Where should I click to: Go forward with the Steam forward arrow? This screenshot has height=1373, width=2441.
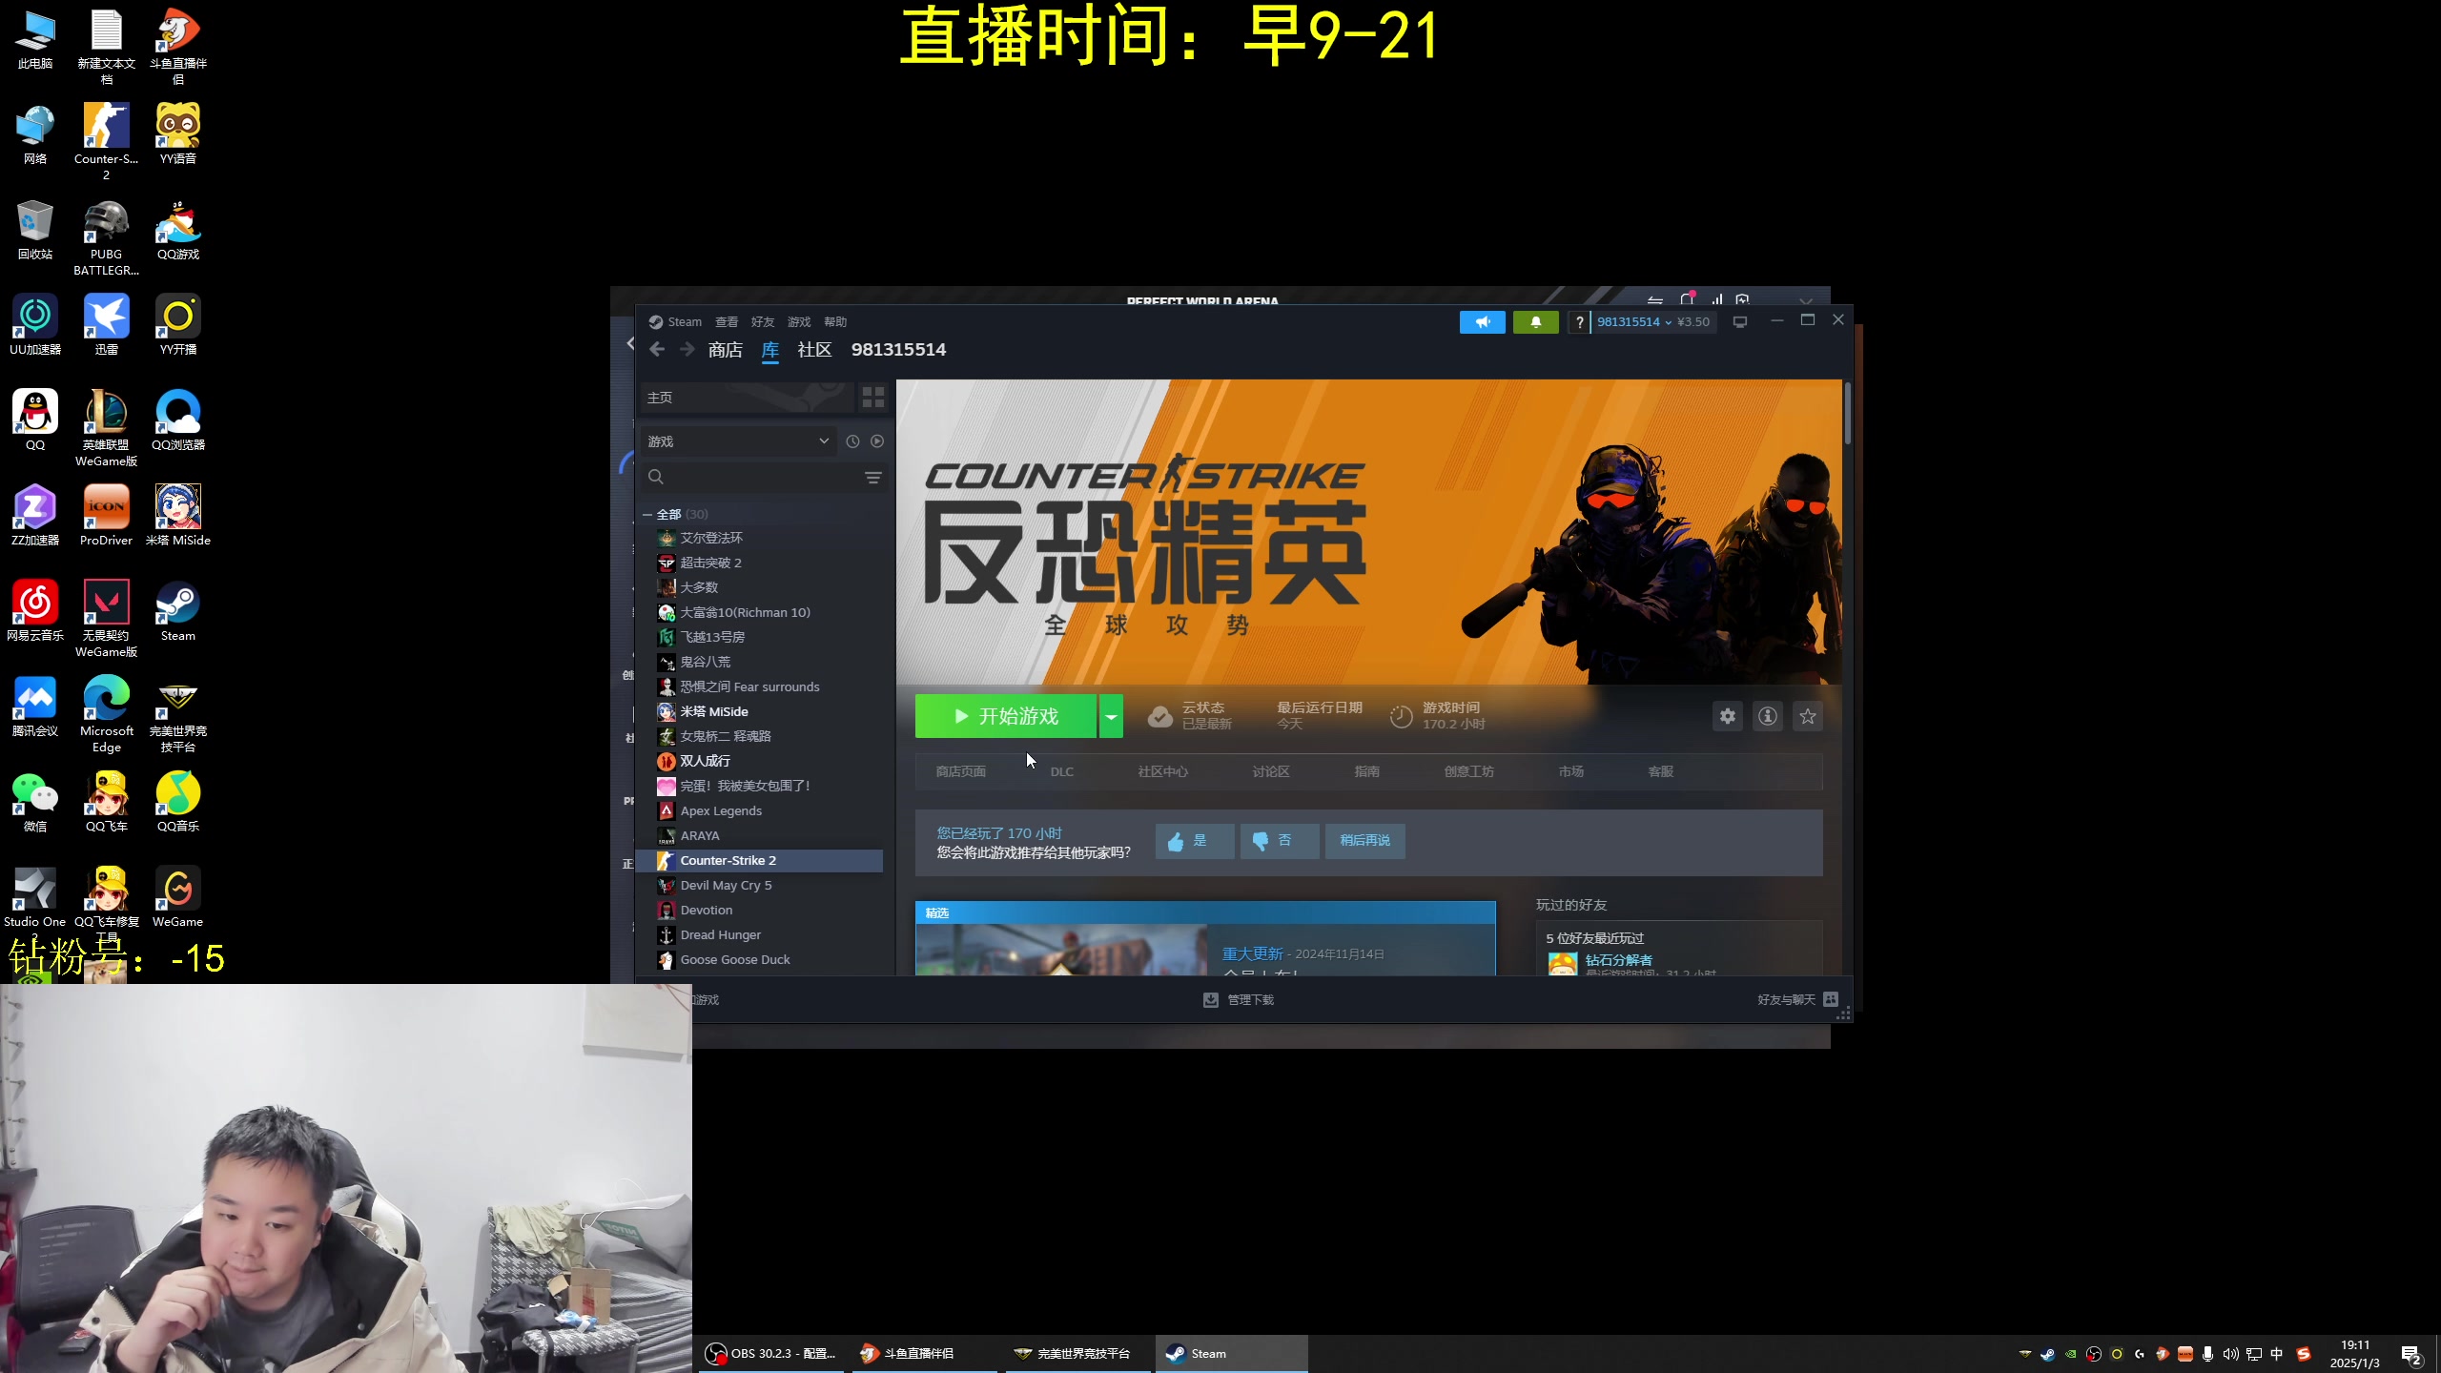[687, 350]
